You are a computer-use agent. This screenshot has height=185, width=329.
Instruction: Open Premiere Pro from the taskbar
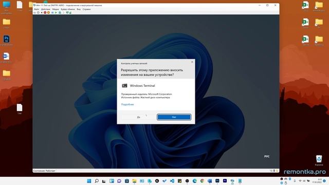(x=225, y=180)
